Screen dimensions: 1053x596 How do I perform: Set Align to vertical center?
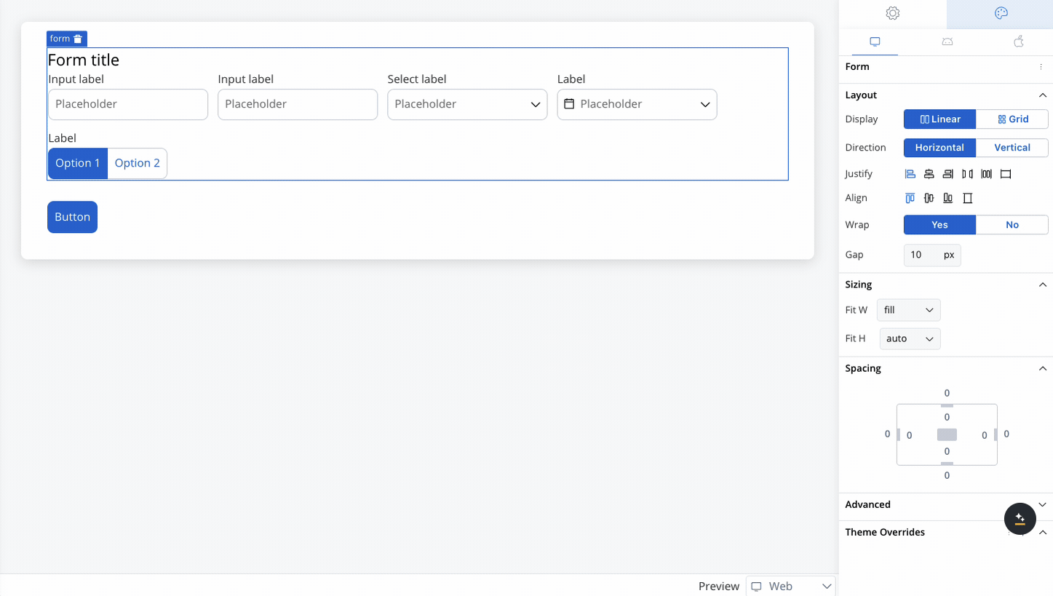pos(929,198)
